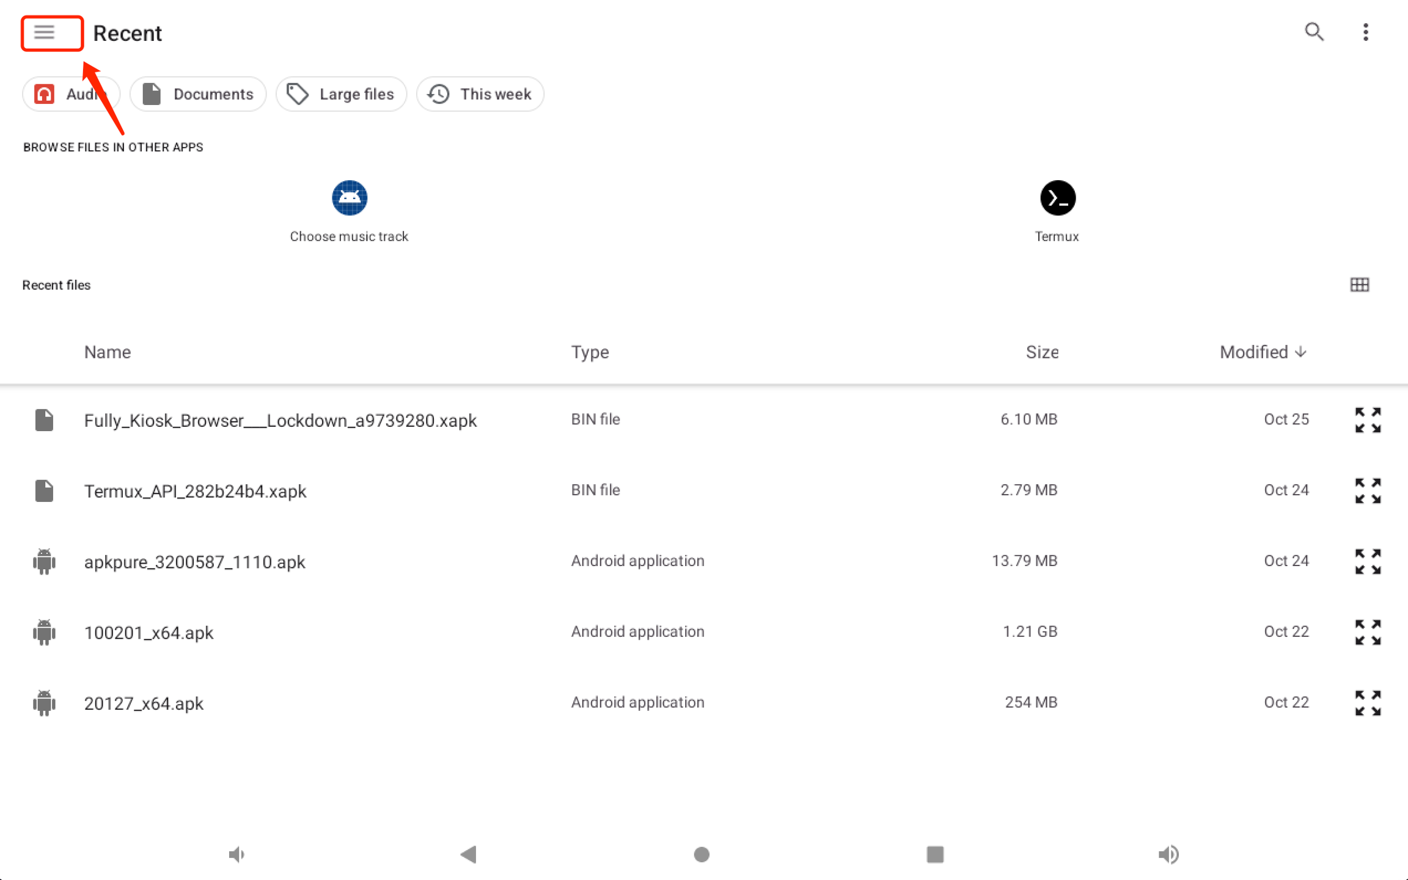This screenshot has width=1408, height=880.
Task: Sort files by the Name column
Action: pyautogui.click(x=108, y=352)
